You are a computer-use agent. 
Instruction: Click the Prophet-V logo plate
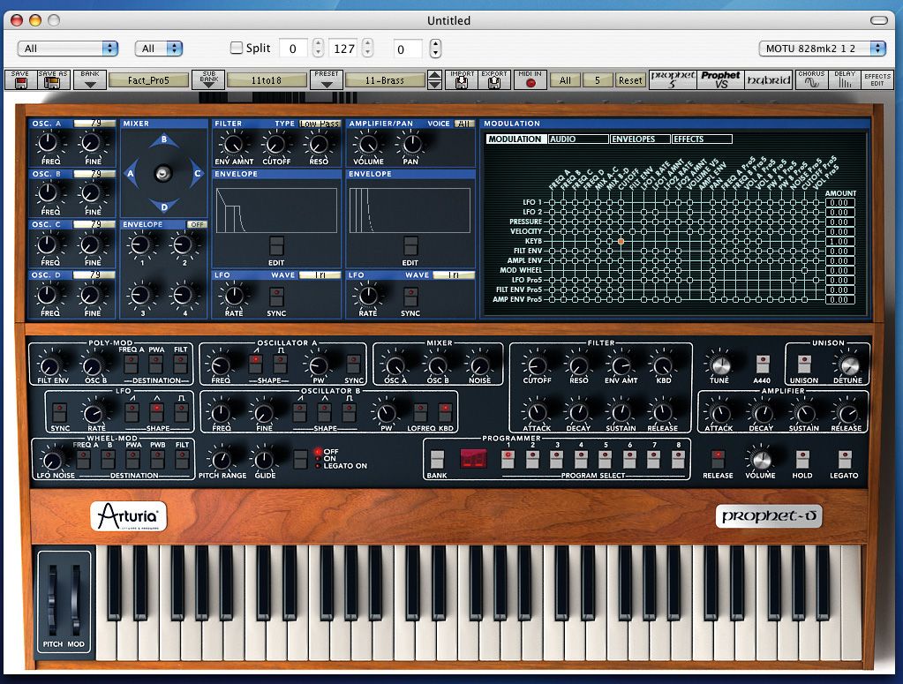[x=769, y=516]
